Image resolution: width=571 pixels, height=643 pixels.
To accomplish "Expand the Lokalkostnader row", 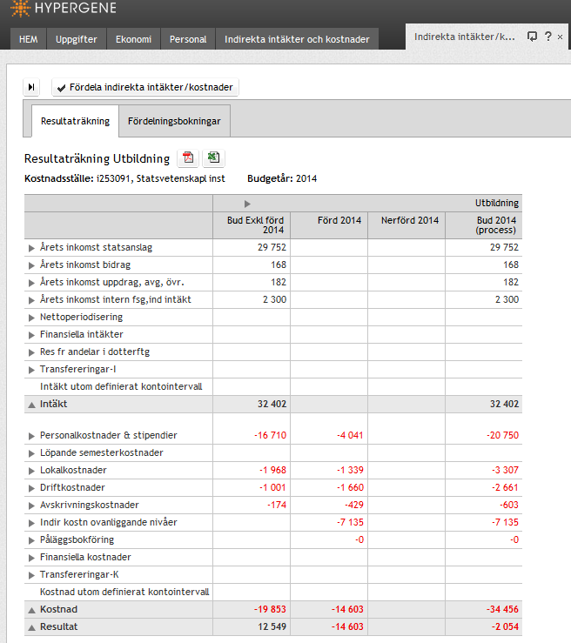I will [31, 471].
